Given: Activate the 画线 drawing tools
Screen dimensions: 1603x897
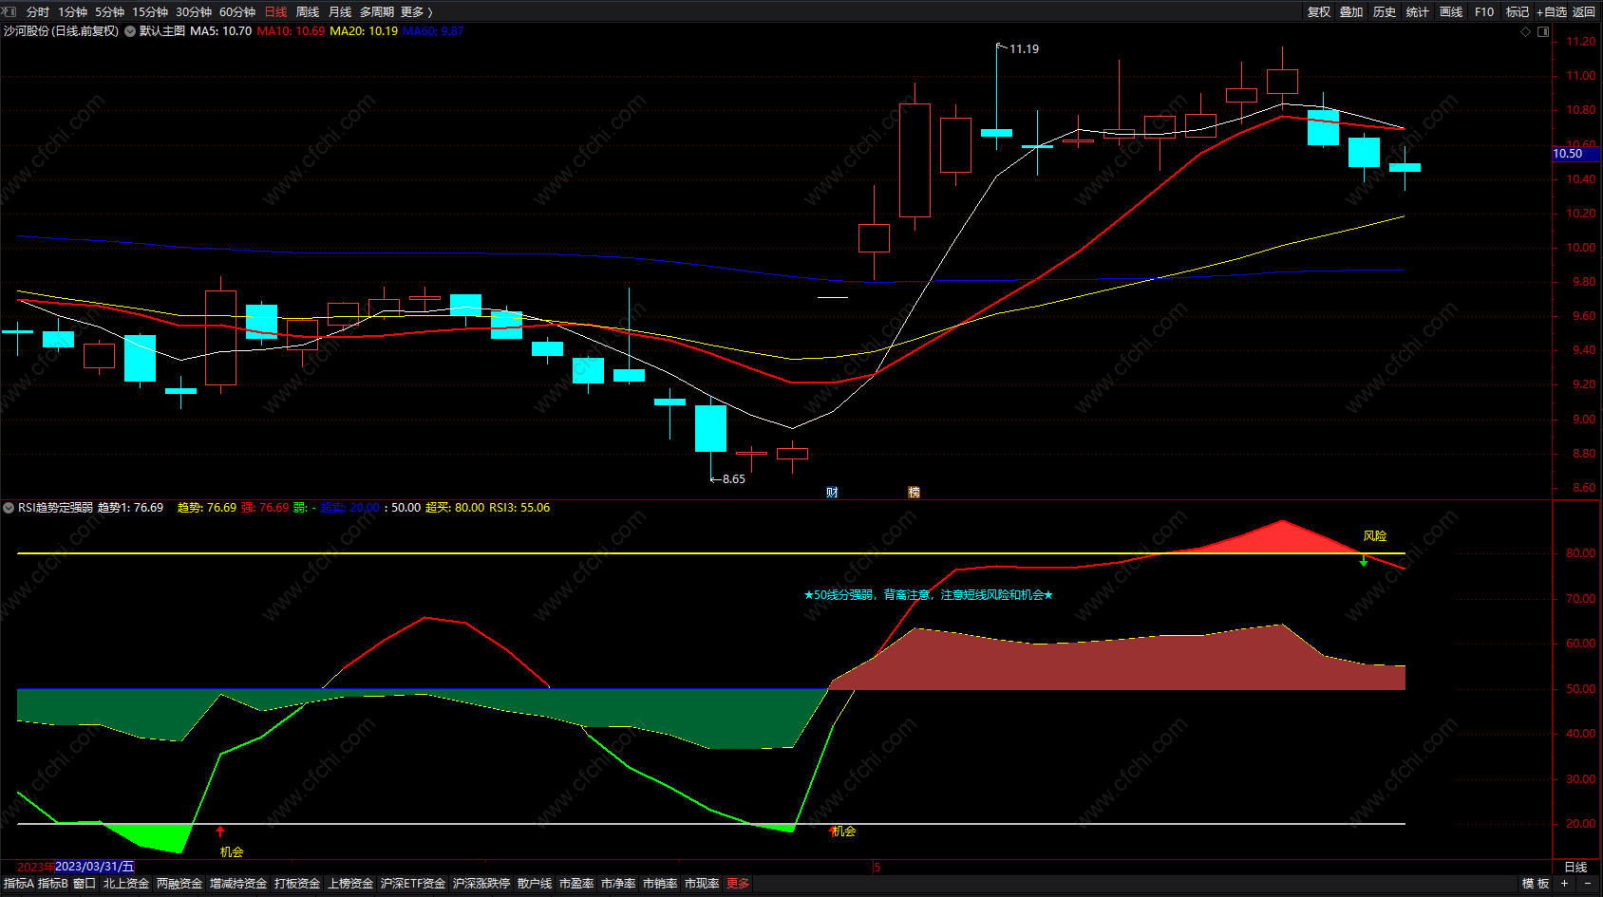Looking at the screenshot, I should coord(1451,12).
